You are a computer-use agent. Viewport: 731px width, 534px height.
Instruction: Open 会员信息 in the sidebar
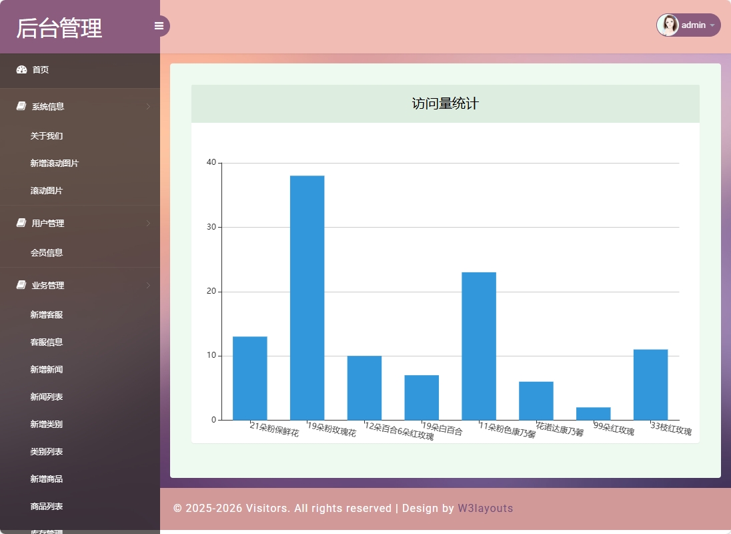coord(47,252)
